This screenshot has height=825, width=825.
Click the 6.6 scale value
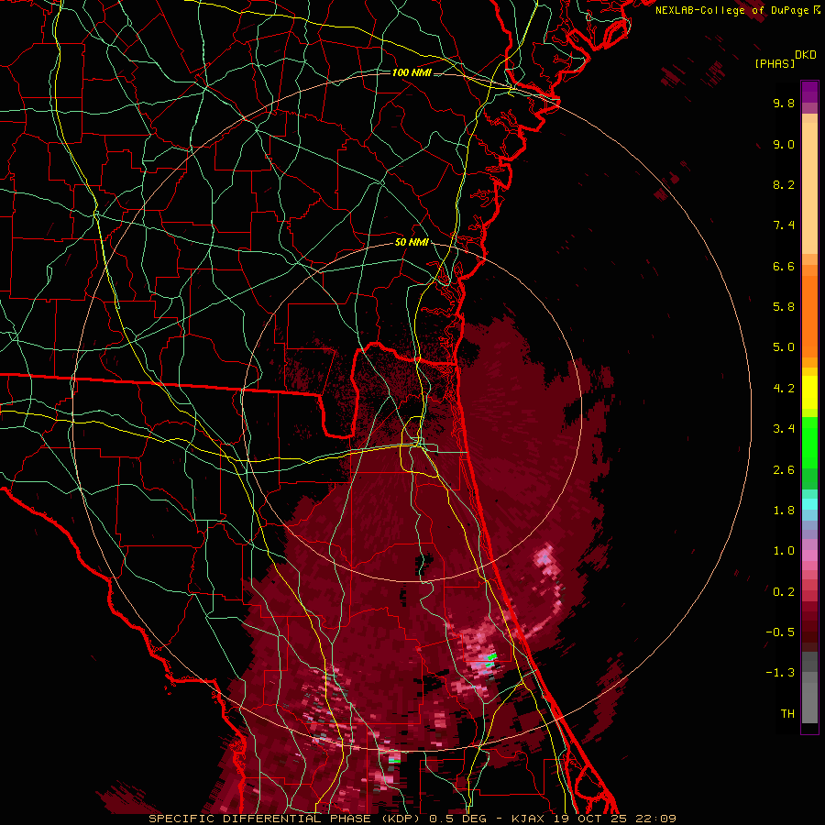coord(784,267)
